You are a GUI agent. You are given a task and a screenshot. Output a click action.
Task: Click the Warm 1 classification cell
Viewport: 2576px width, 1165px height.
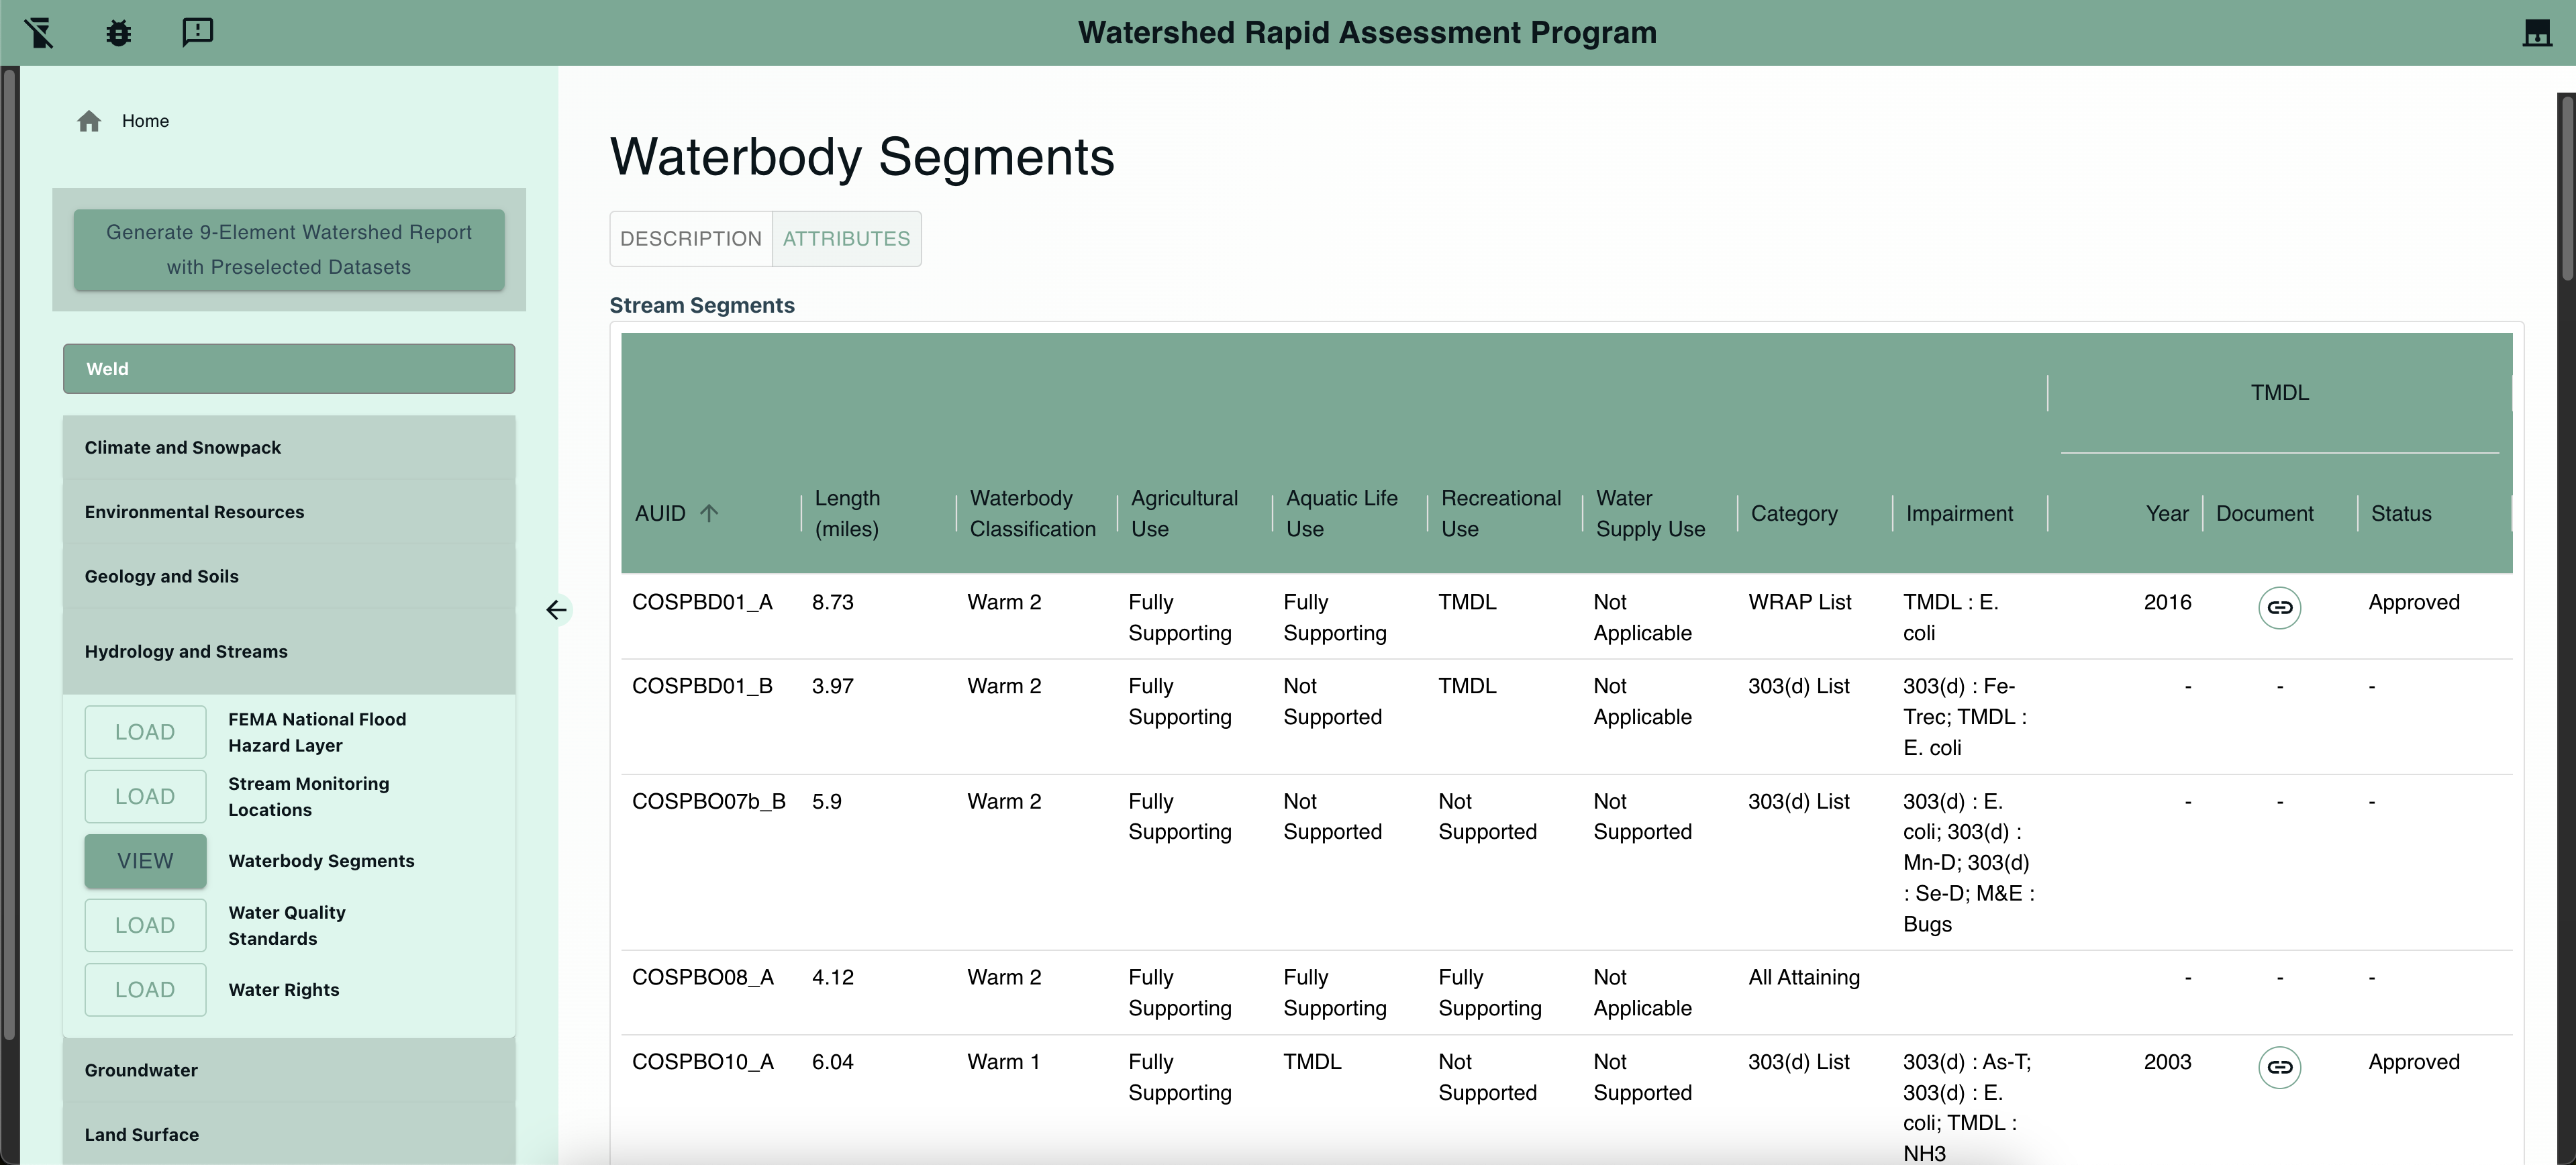coord(1003,1061)
